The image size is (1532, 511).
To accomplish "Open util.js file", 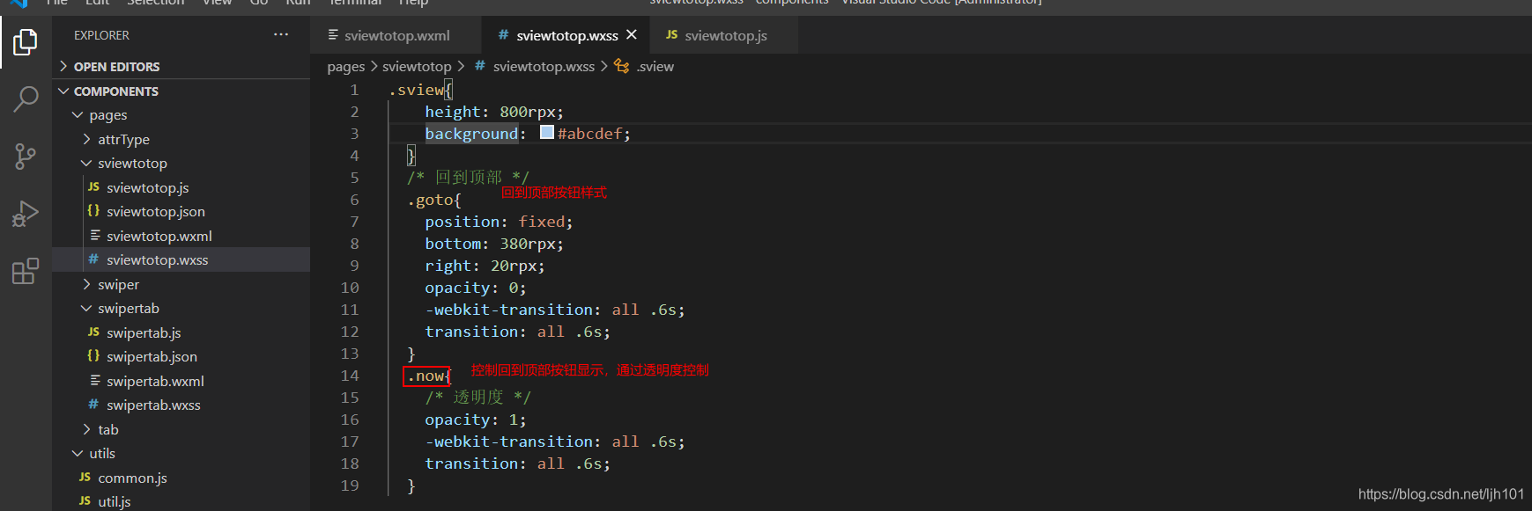I will pyautogui.click(x=181, y=502).
